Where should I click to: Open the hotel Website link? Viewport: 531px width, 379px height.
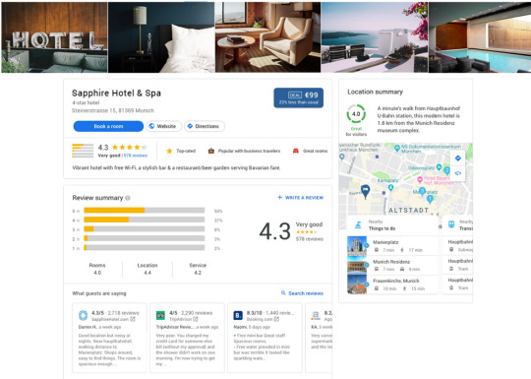[x=163, y=126]
